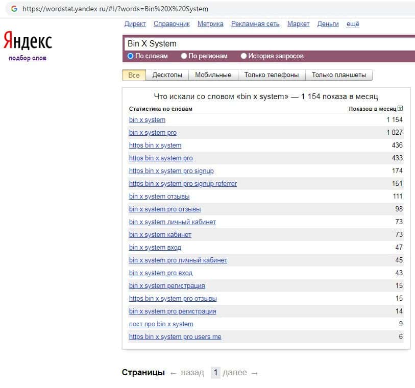This screenshot has height=388, width=415.
Task: Open the Директ link
Action: tap(135, 24)
